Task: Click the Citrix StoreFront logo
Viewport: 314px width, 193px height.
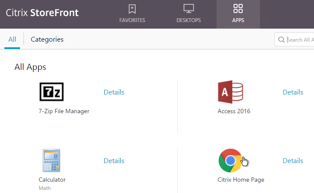Action: pos(42,13)
